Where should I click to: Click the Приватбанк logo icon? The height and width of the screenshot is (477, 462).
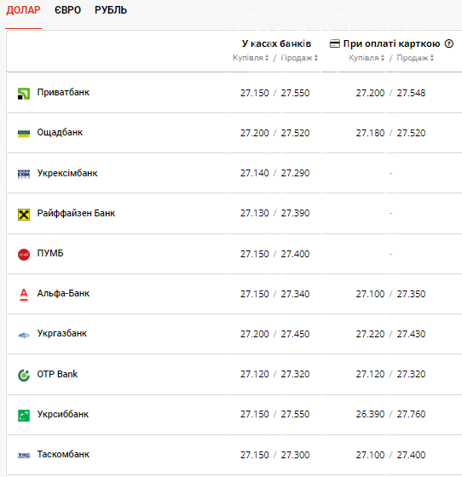pyautogui.click(x=24, y=94)
